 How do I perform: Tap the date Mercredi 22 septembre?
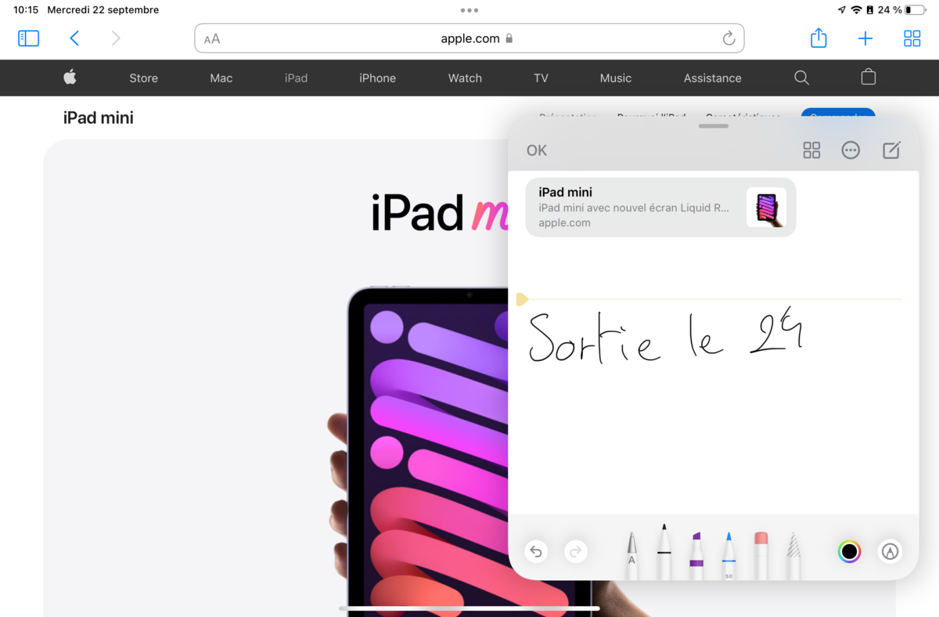(x=103, y=10)
